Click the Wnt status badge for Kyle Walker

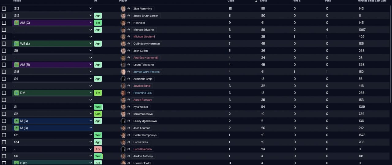[x=98, y=107]
